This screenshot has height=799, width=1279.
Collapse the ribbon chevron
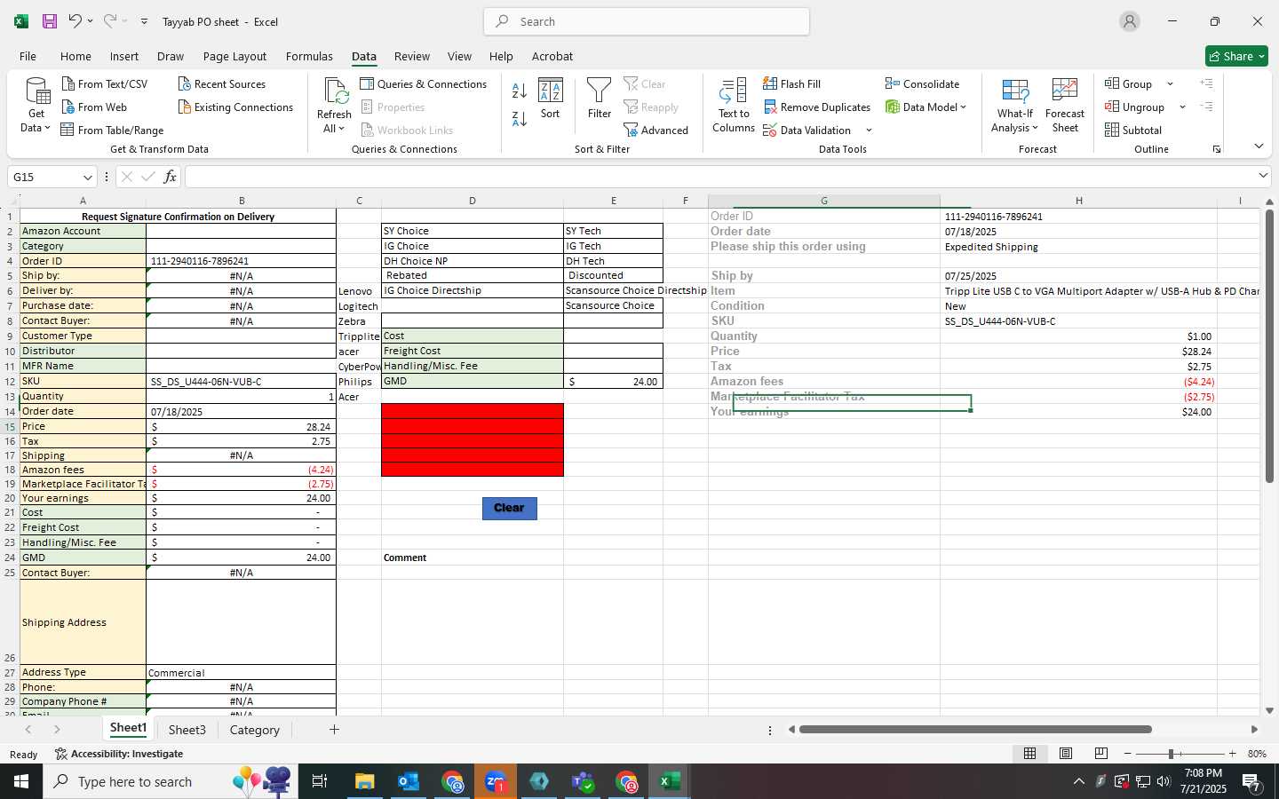1259,146
